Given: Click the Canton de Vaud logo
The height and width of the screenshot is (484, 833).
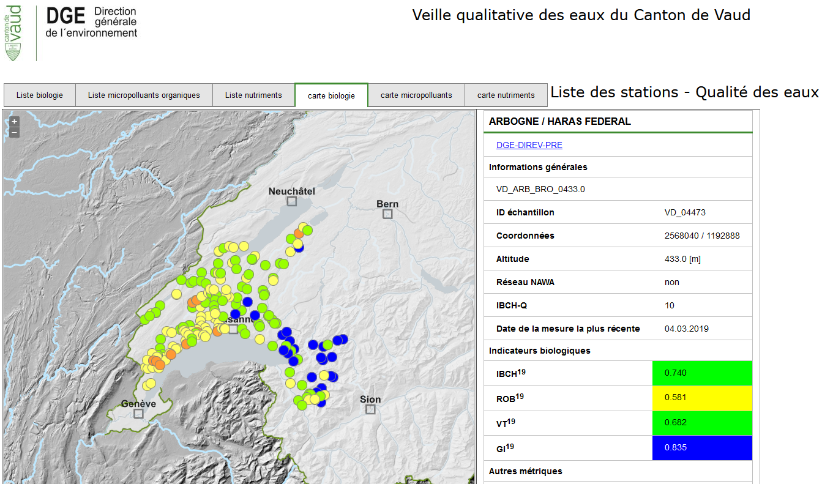Looking at the screenshot, I should click(x=13, y=32).
